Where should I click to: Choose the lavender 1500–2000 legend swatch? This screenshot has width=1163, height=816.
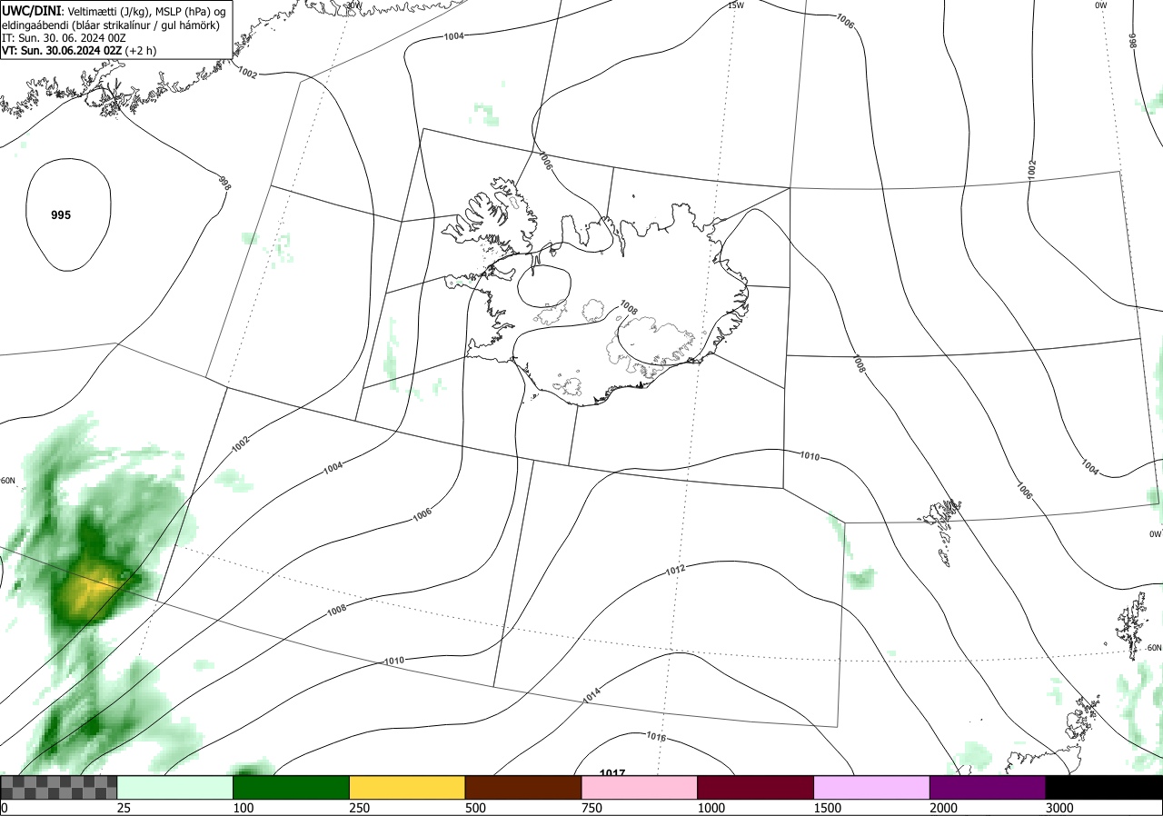pos(872,787)
